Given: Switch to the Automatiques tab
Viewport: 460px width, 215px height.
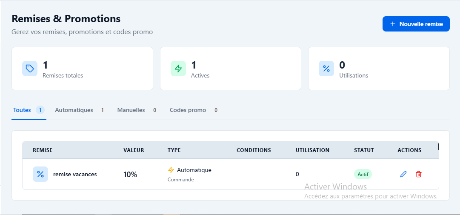Looking at the screenshot, I should (x=79, y=110).
